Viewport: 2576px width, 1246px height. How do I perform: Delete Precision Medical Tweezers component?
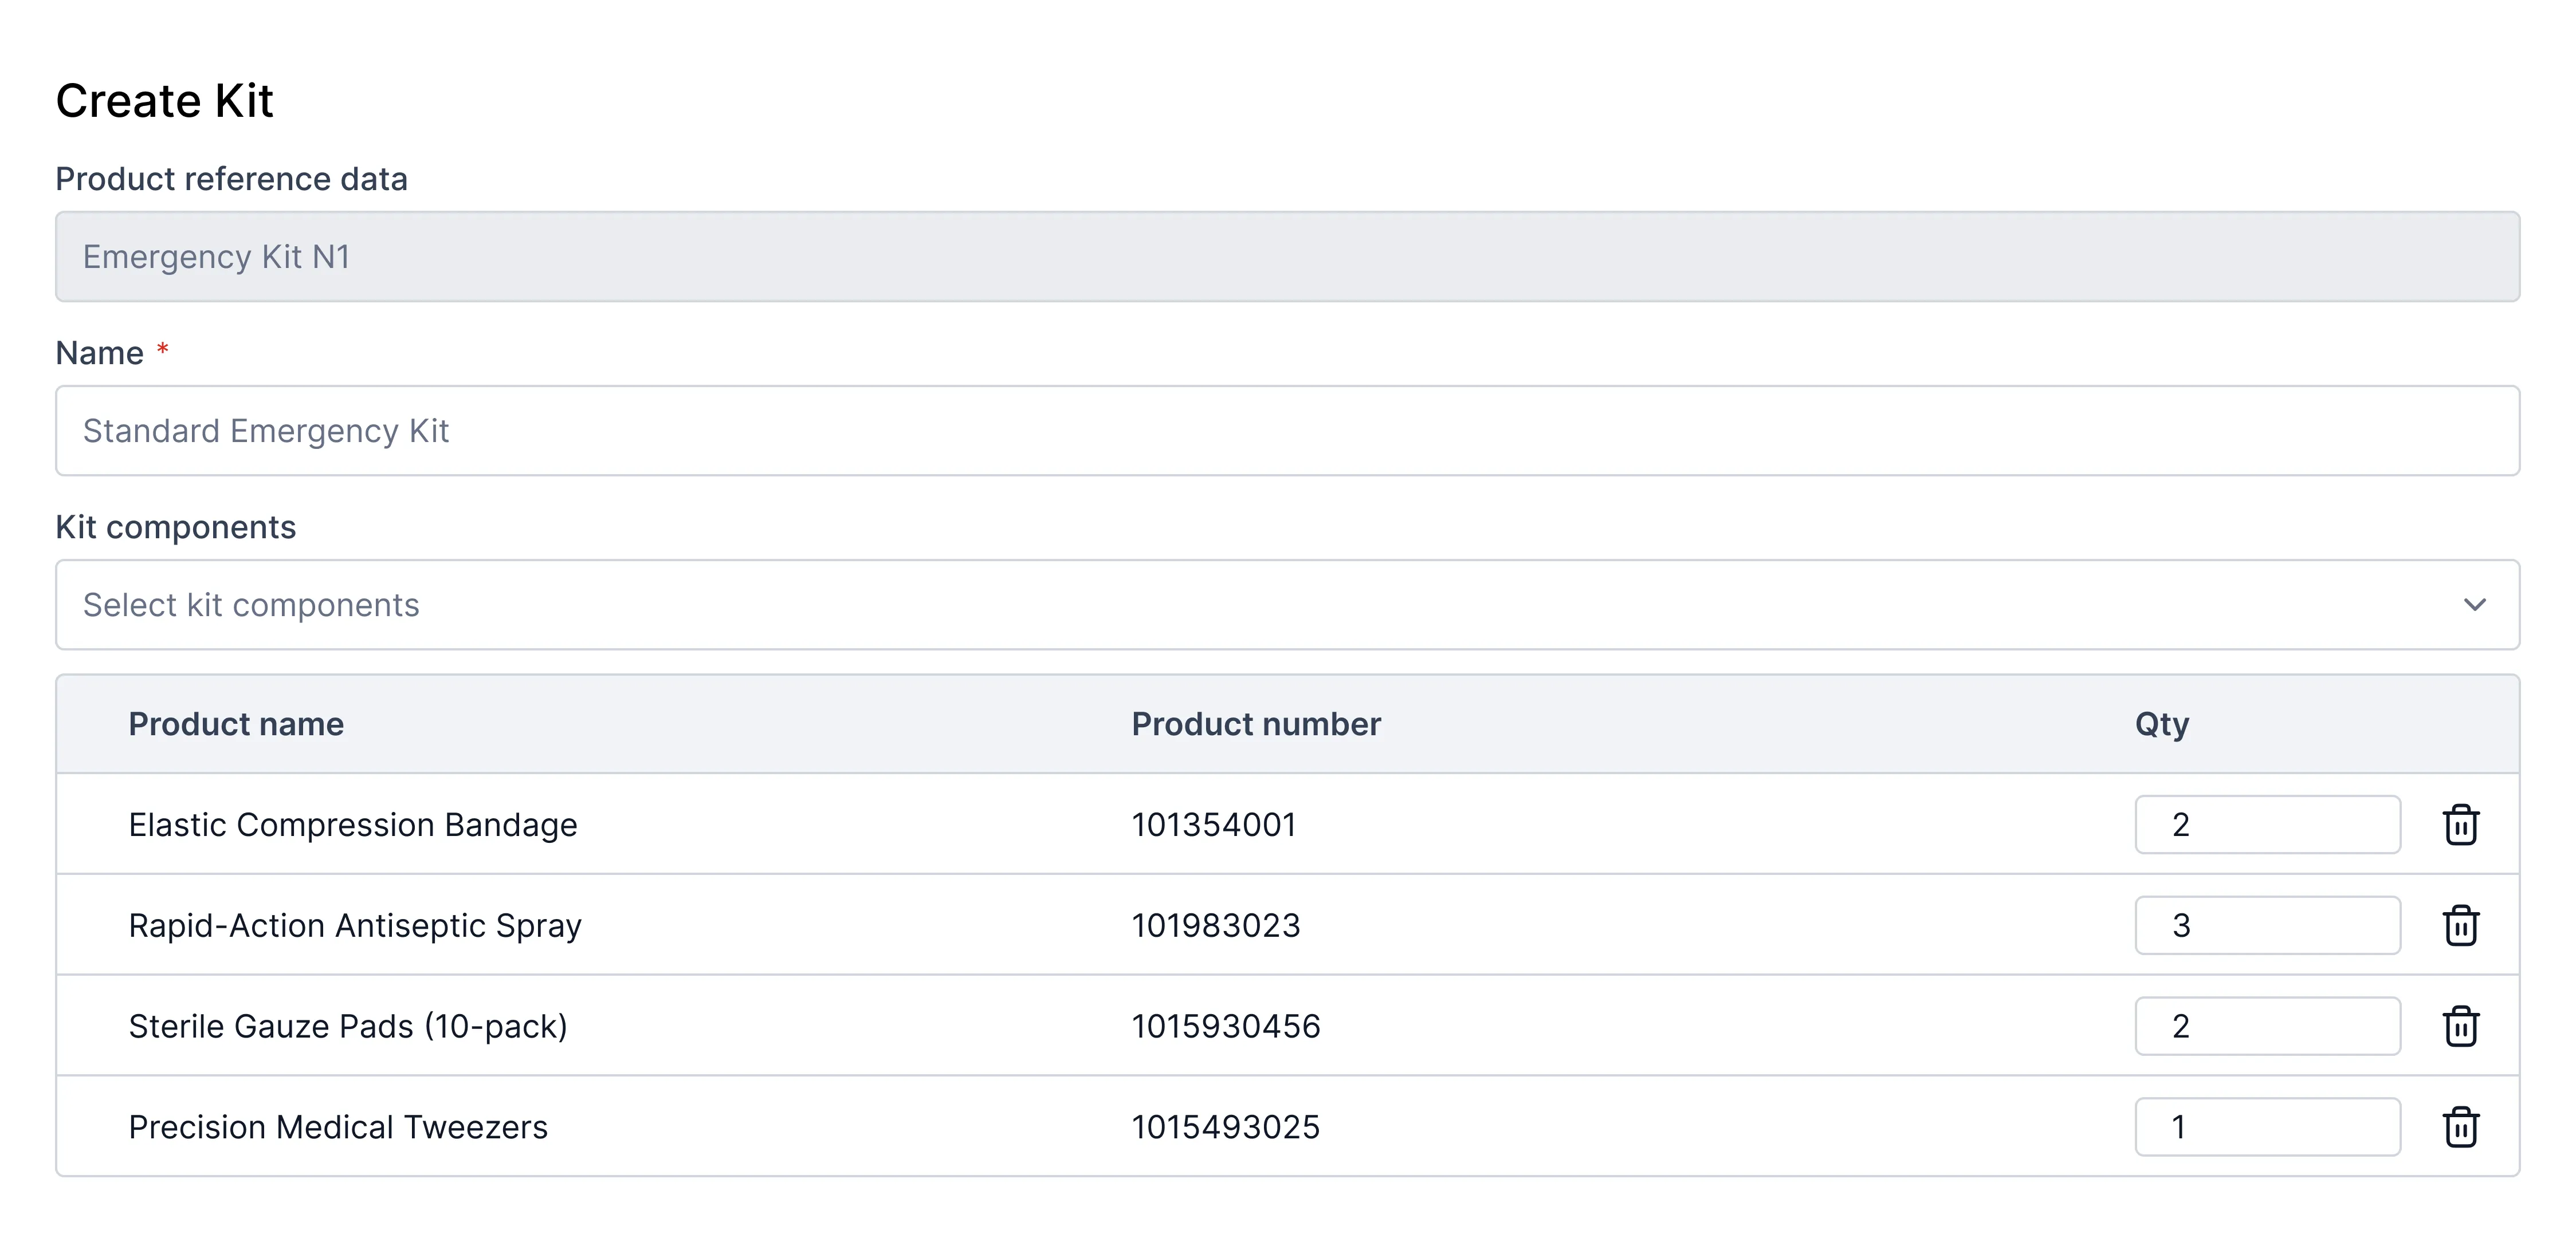point(2460,1127)
